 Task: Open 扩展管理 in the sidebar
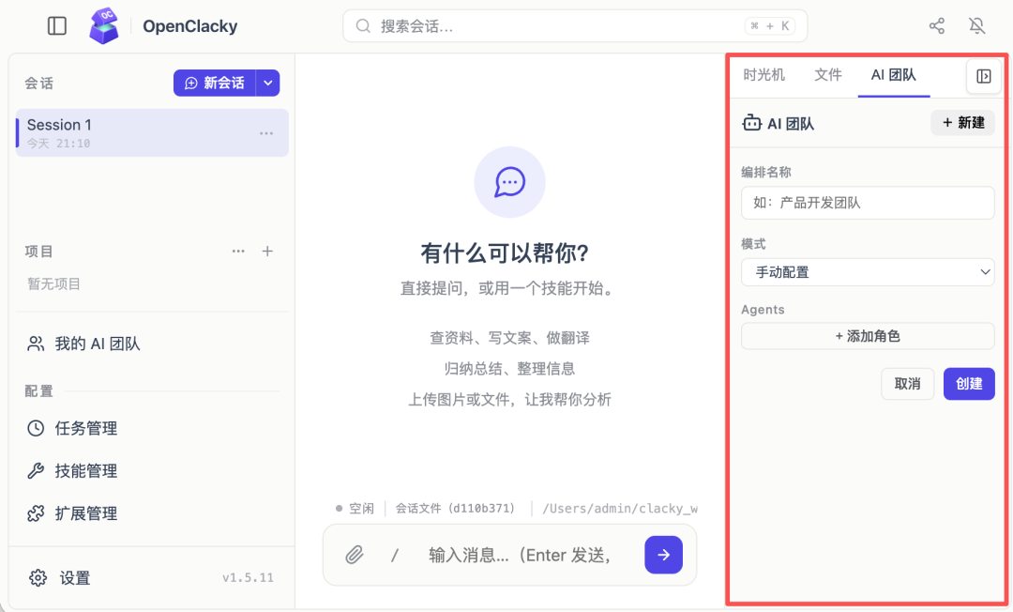click(71, 513)
